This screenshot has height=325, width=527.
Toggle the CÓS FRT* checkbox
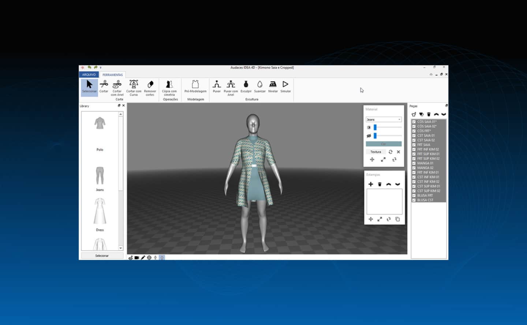click(x=414, y=131)
